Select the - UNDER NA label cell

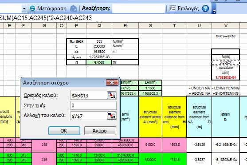point(199,88)
